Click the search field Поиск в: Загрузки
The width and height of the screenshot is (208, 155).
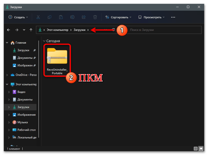[x=163, y=30]
